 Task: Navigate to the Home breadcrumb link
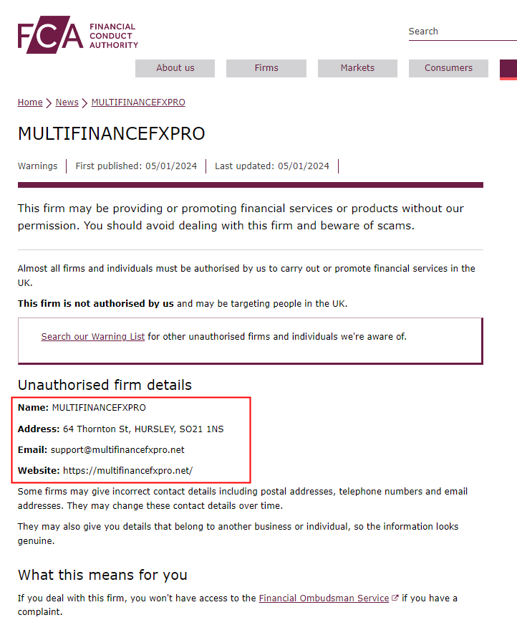point(30,102)
